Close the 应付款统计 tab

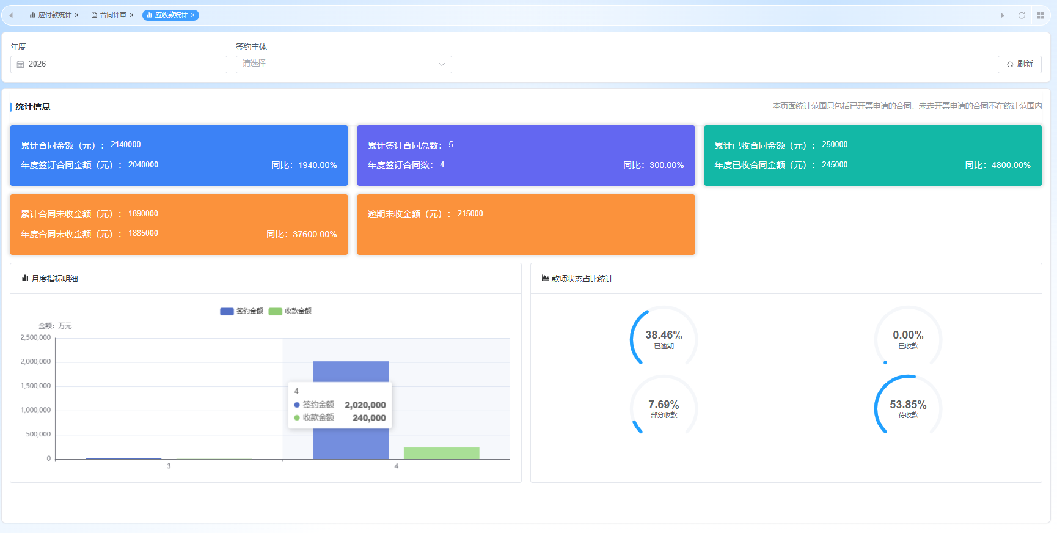(77, 15)
